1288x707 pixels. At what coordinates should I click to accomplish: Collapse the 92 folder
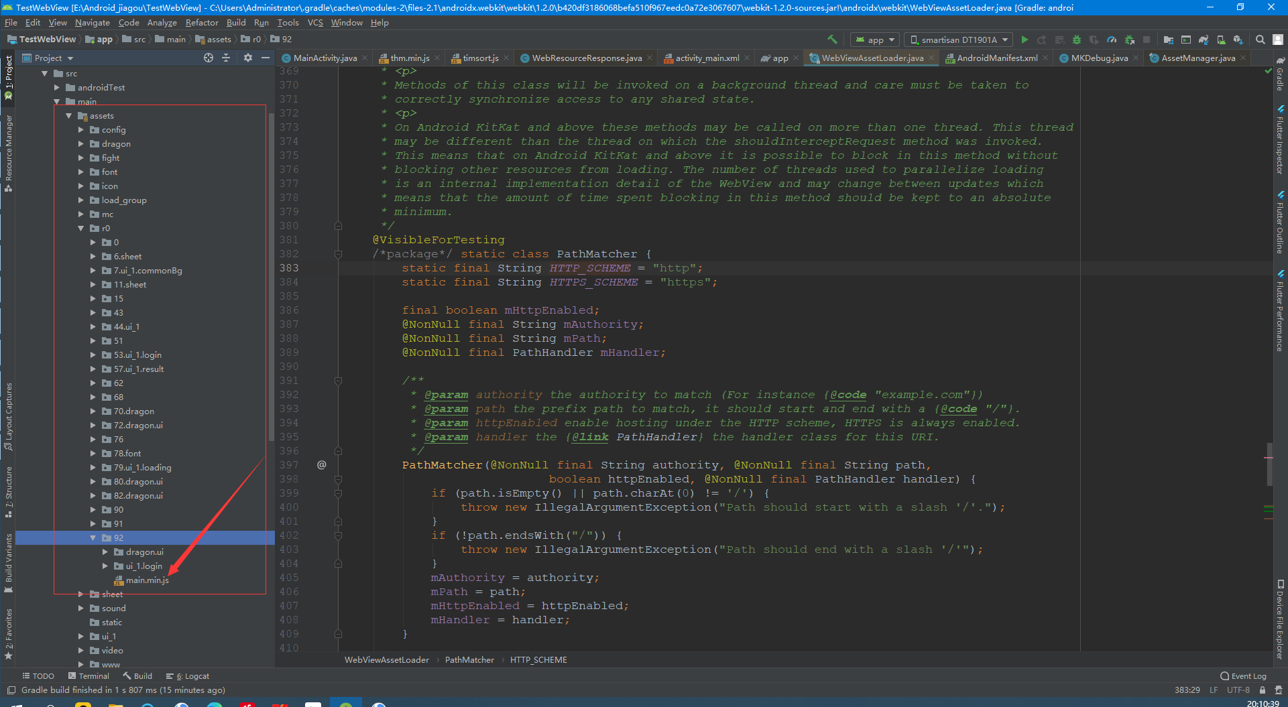(x=93, y=538)
